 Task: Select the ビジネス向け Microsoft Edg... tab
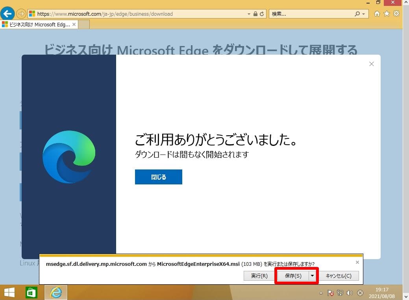[39, 24]
